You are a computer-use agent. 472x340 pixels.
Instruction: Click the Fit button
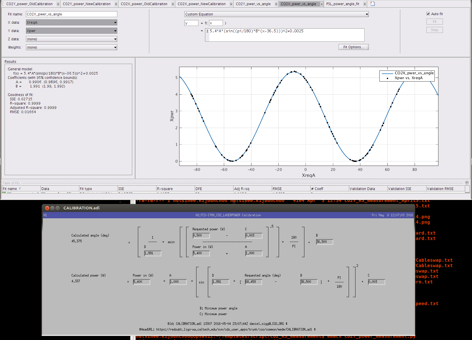(x=434, y=21)
